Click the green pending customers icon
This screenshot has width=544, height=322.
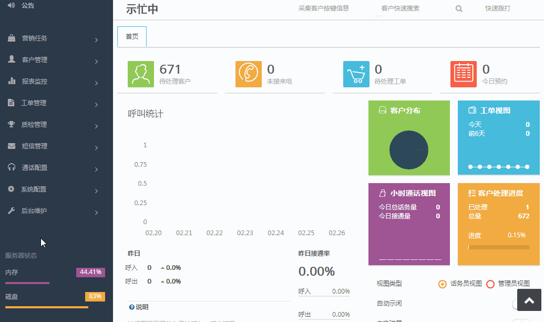tap(141, 74)
